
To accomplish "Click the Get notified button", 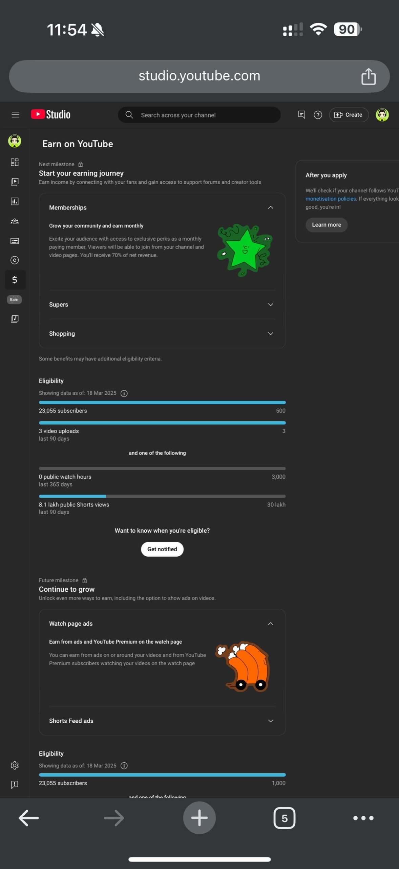I will click(x=162, y=549).
